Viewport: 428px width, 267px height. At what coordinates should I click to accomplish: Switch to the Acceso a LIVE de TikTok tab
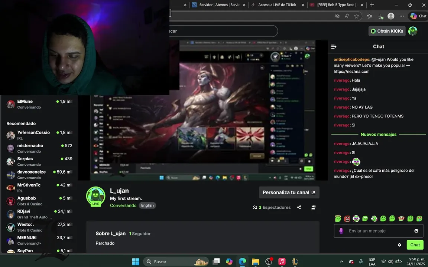277,5
